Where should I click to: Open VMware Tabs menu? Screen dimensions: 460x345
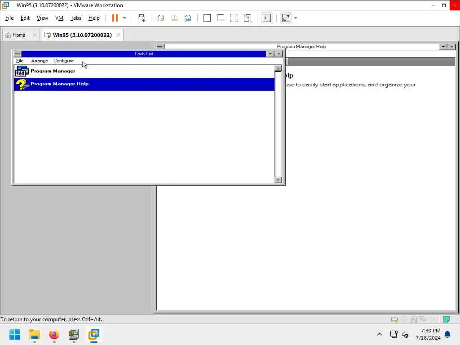point(75,18)
